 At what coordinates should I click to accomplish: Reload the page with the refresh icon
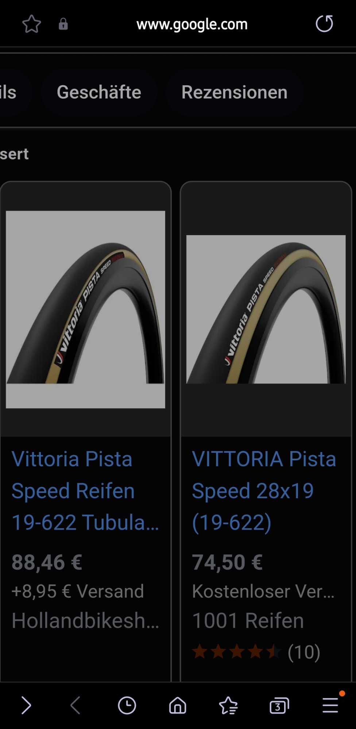point(324,24)
